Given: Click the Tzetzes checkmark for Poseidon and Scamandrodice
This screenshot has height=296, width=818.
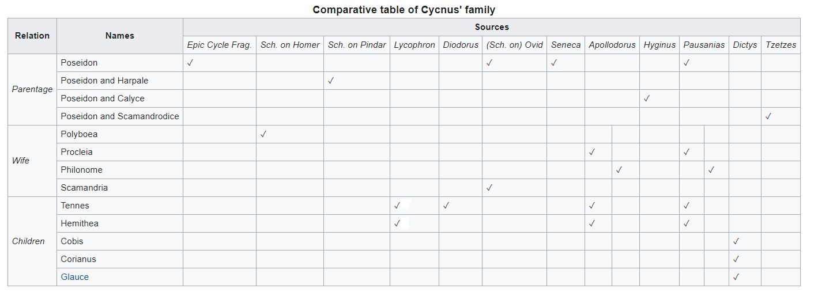Looking at the screenshot, I should 768,116.
